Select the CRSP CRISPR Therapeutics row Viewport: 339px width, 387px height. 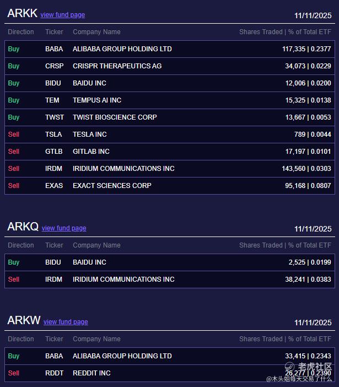[170, 66]
